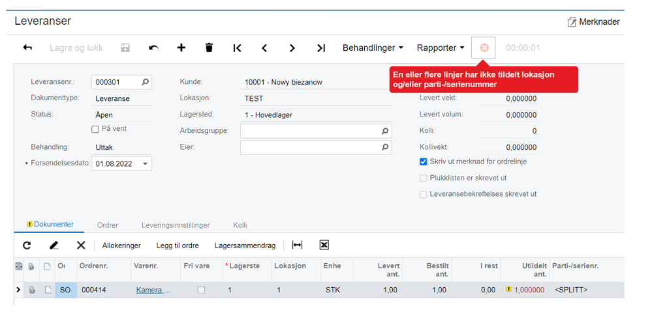Click the Lokasjon column header
The width and height of the screenshot is (652, 321).
coord(296,270)
